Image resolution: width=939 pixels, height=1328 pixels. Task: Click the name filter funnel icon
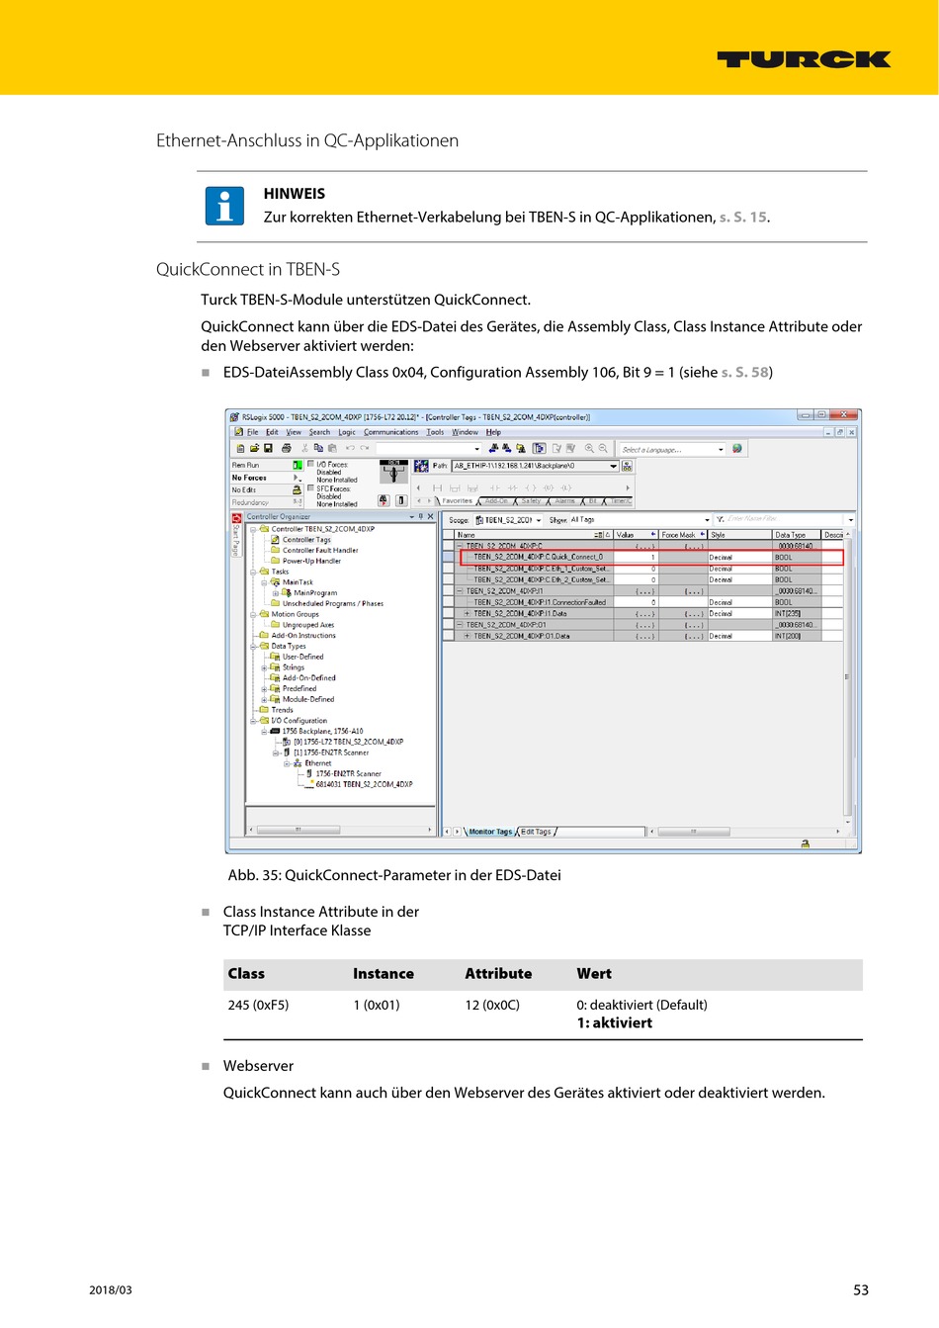pyautogui.click(x=721, y=519)
